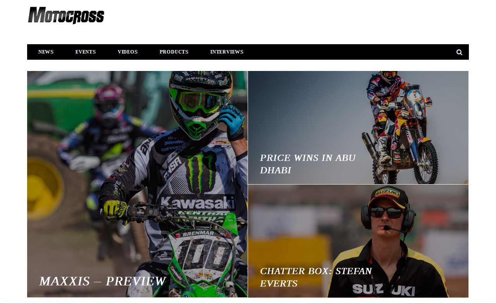Select the jumping rally bike photo
Viewport: 496px width, 304px height.
pyautogui.click(x=358, y=128)
